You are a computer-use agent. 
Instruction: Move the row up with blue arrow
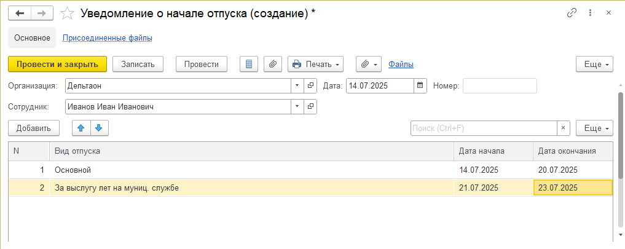pyautogui.click(x=81, y=128)
